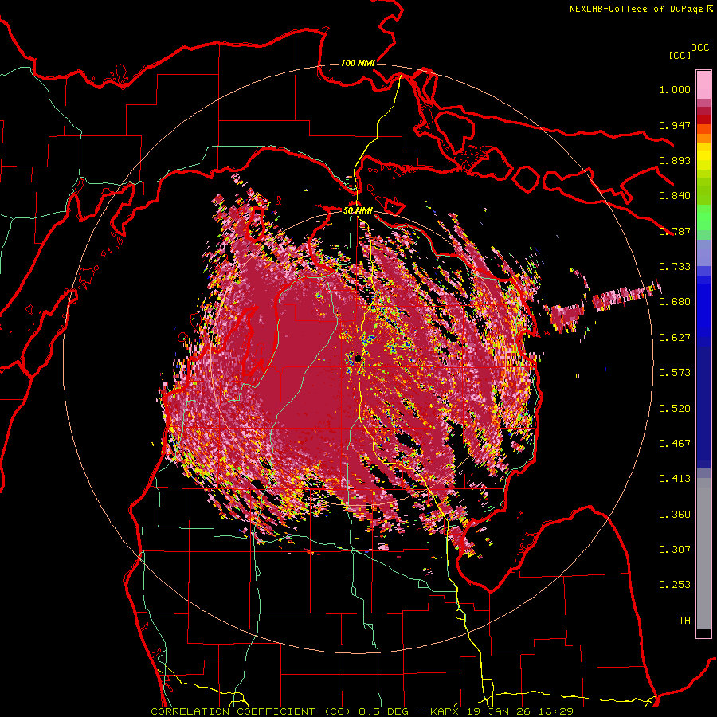Select the 0.840 legend value
This screenshot has width=717, height=717.
pos(675,196)
